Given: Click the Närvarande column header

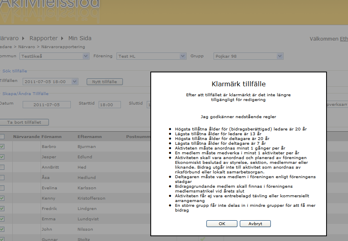Looking at the screenshot, I should tap(26, 137).
